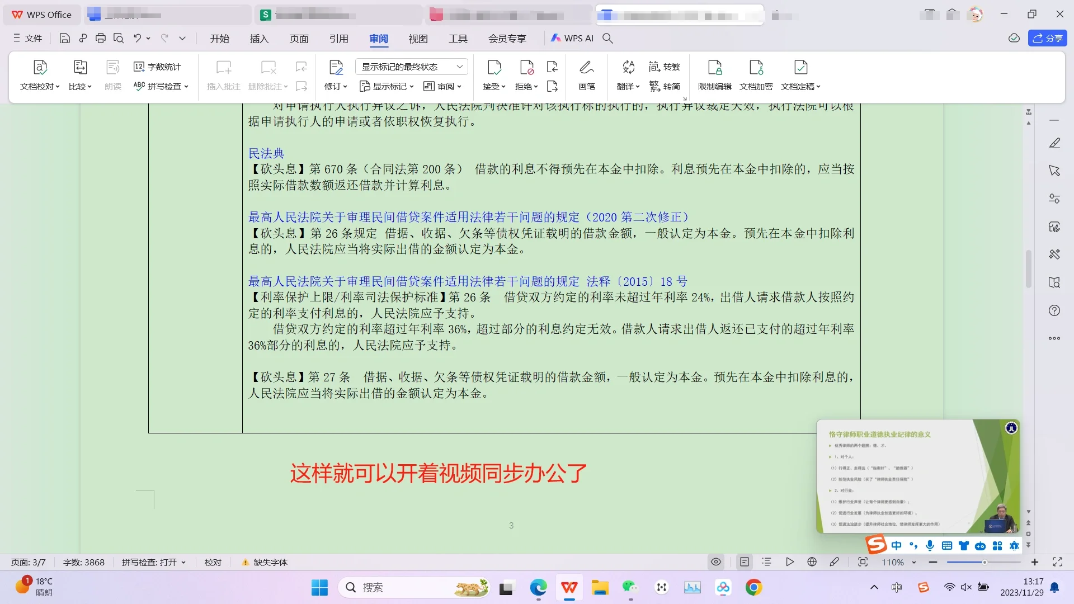Viewport: 1074px width, 604px height.
Task: Enable 限制编辑 restricted editing
Action: tap(714, 75)
